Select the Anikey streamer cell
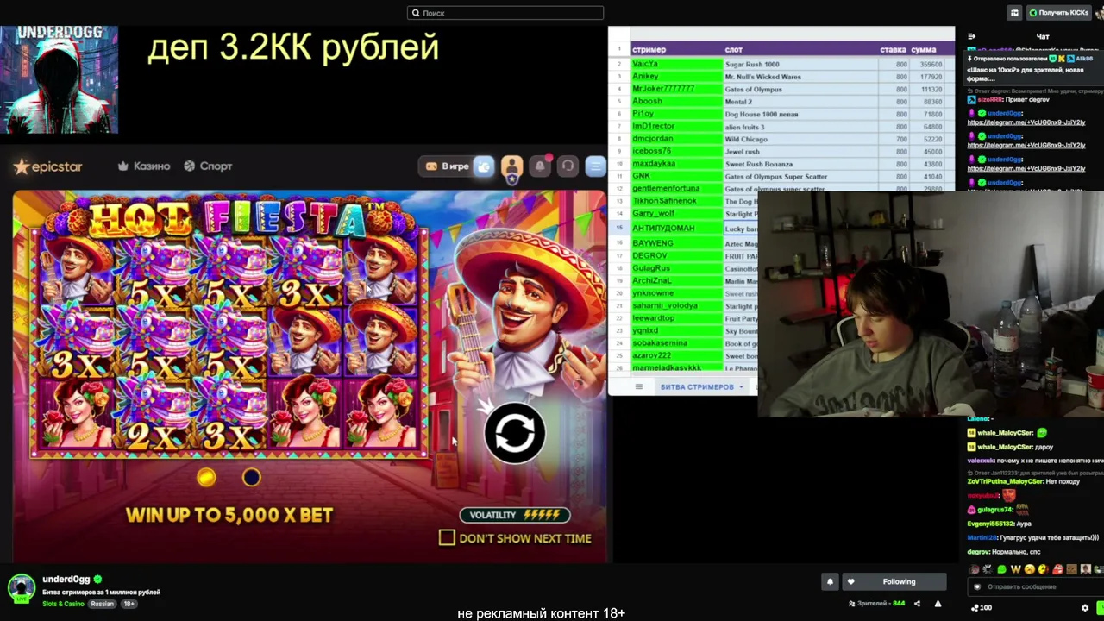1104x621 pixels. (677, 77)
